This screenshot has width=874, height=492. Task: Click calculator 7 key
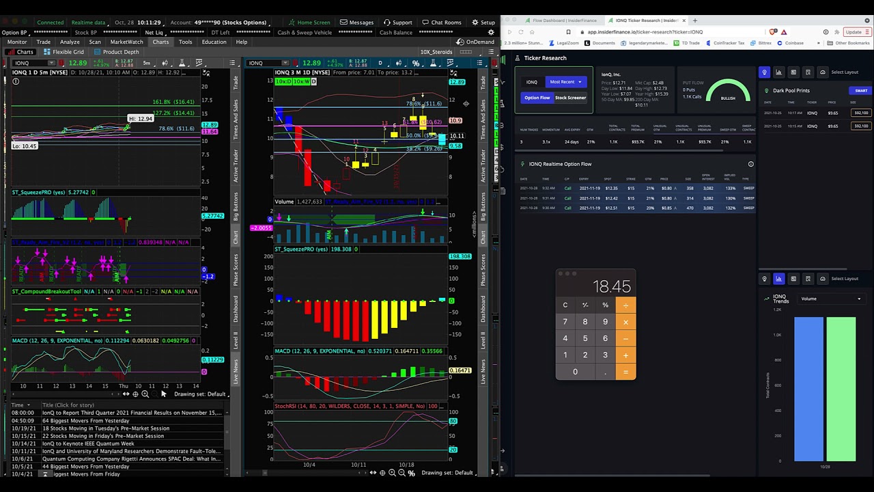565,321
